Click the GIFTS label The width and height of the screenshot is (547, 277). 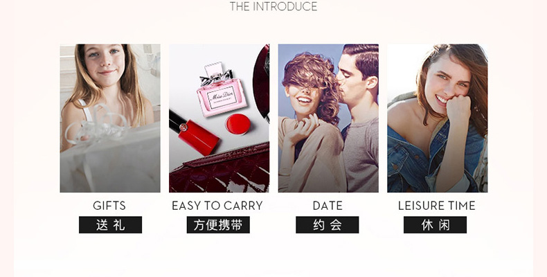(109, 206)
